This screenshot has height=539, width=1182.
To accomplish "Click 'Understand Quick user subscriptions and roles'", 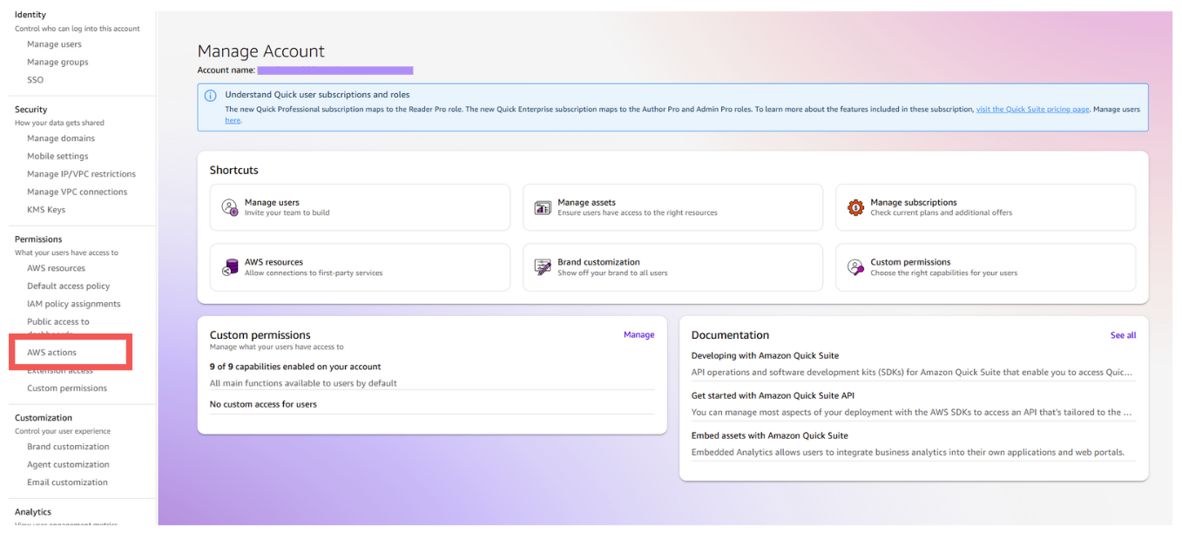I will coord(317,95).
